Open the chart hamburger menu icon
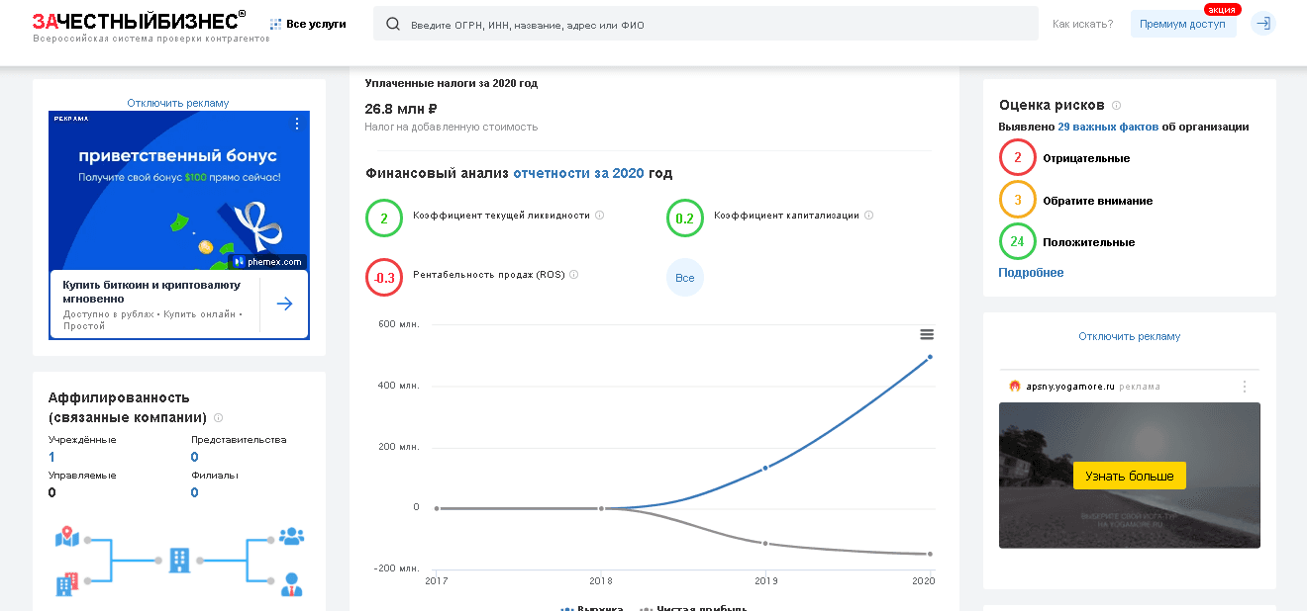The height and width of the screenshot is (611, 1307). coord(927,334)
